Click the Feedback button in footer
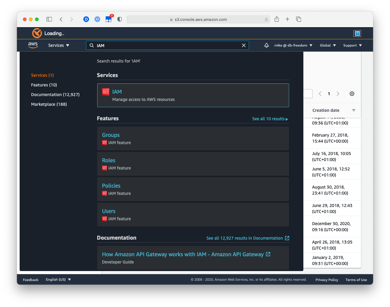 coord(30,280)
